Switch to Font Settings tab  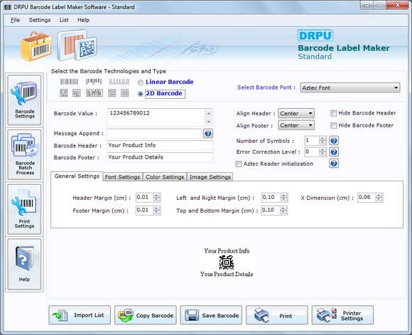(122, 177)
